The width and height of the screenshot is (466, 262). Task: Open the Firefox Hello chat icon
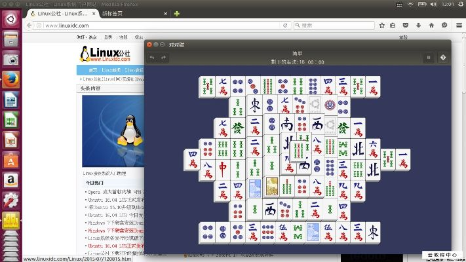coord(444,26)
